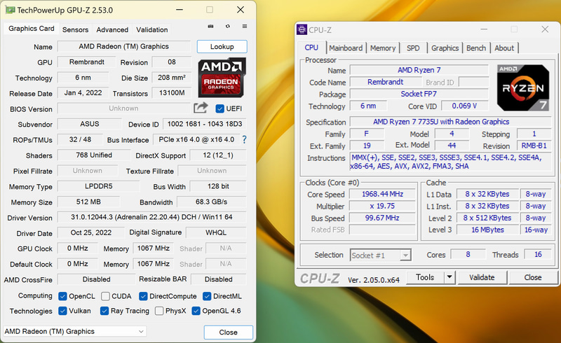Enable the CUDA checkbox
Image resolution: width=561 pixels, height=343 pixels.
(105, 296)
